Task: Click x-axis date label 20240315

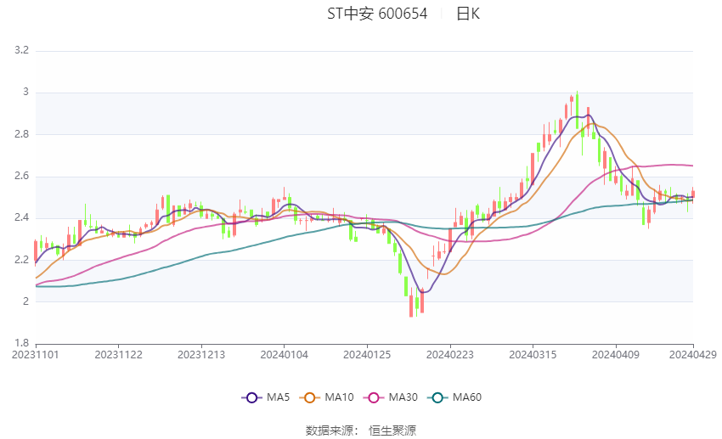Action: (533, 355)
